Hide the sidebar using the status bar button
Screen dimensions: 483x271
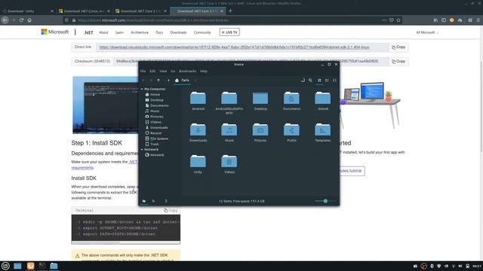point(166,201)
